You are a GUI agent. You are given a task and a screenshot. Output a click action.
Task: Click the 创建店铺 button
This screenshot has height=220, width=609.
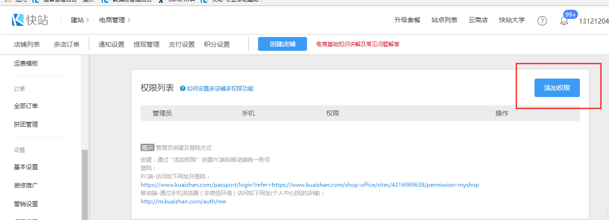pos(283,44)
